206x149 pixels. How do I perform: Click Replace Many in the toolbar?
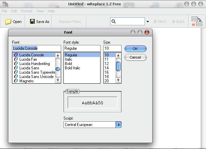70,22
